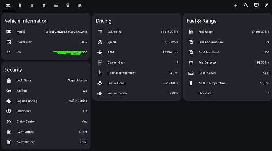This screenshot has height=151, width=272.
Task: Click the Alarm Battery '81 %' value
Action: coord(84,142)
